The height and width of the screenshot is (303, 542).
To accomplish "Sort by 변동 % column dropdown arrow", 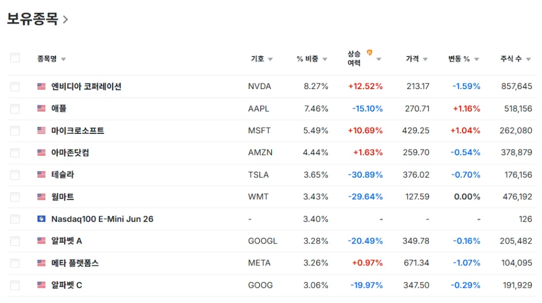I will (x=477, y=59).
